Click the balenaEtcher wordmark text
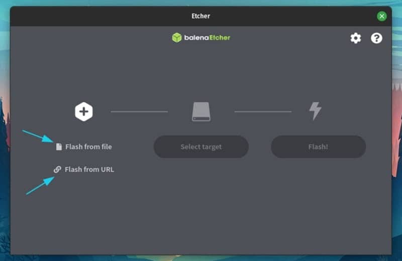402x261 pixels. click(207, 38)
